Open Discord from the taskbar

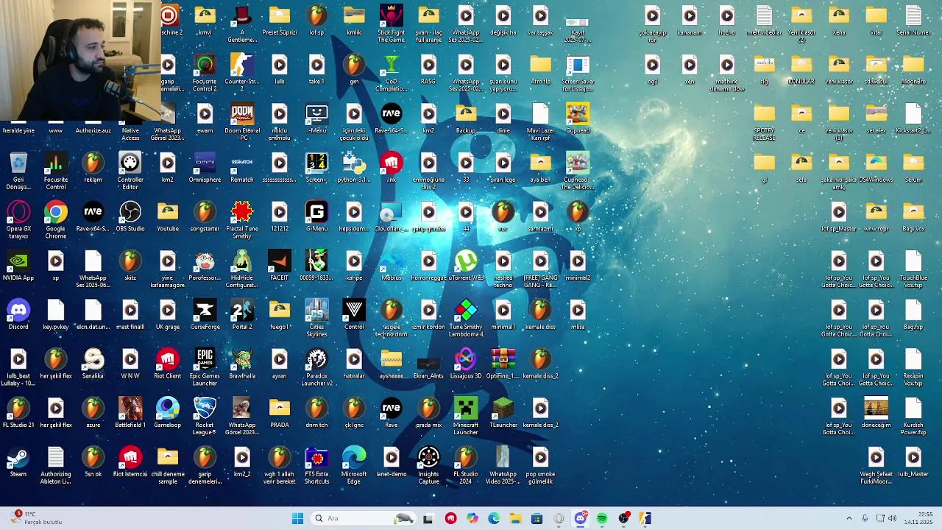tap(581, 518)
